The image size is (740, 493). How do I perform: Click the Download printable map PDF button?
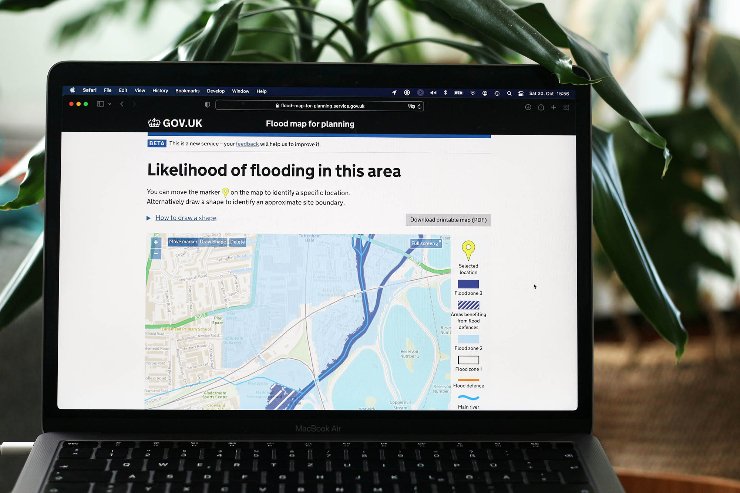pyautogui.click(x=448, y=220)
